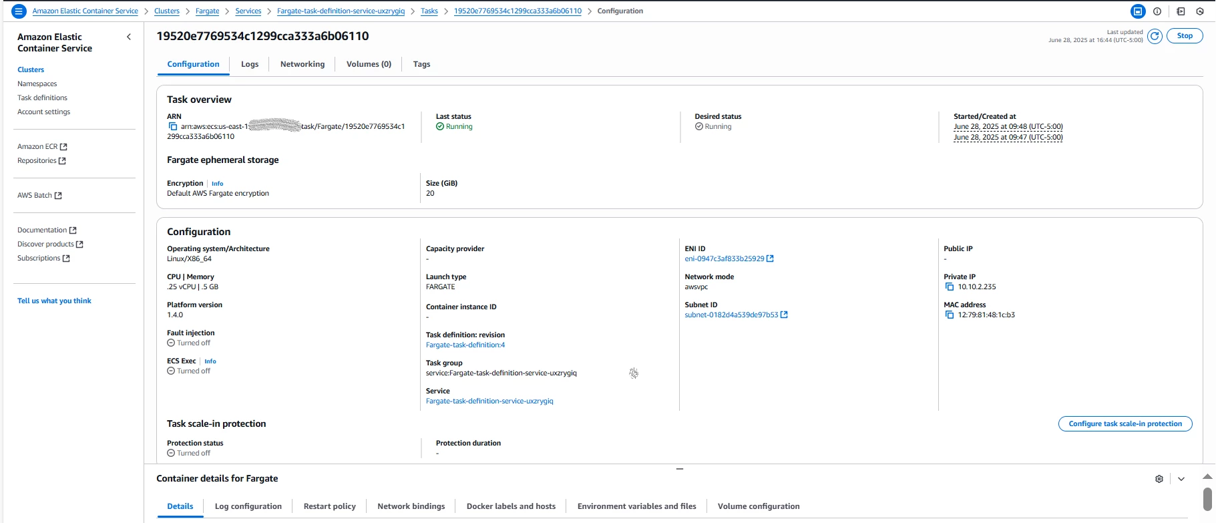Viewport: 1216px width, 523px height.
Task: Click the Started at June 28 09:48 timestamp
Action: click(1008, 126)
